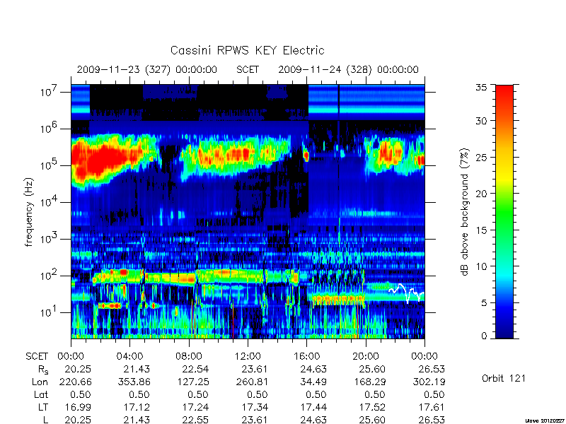Click the Rs value 26.53
Screen dimensions: 566x424
point(432,369)
